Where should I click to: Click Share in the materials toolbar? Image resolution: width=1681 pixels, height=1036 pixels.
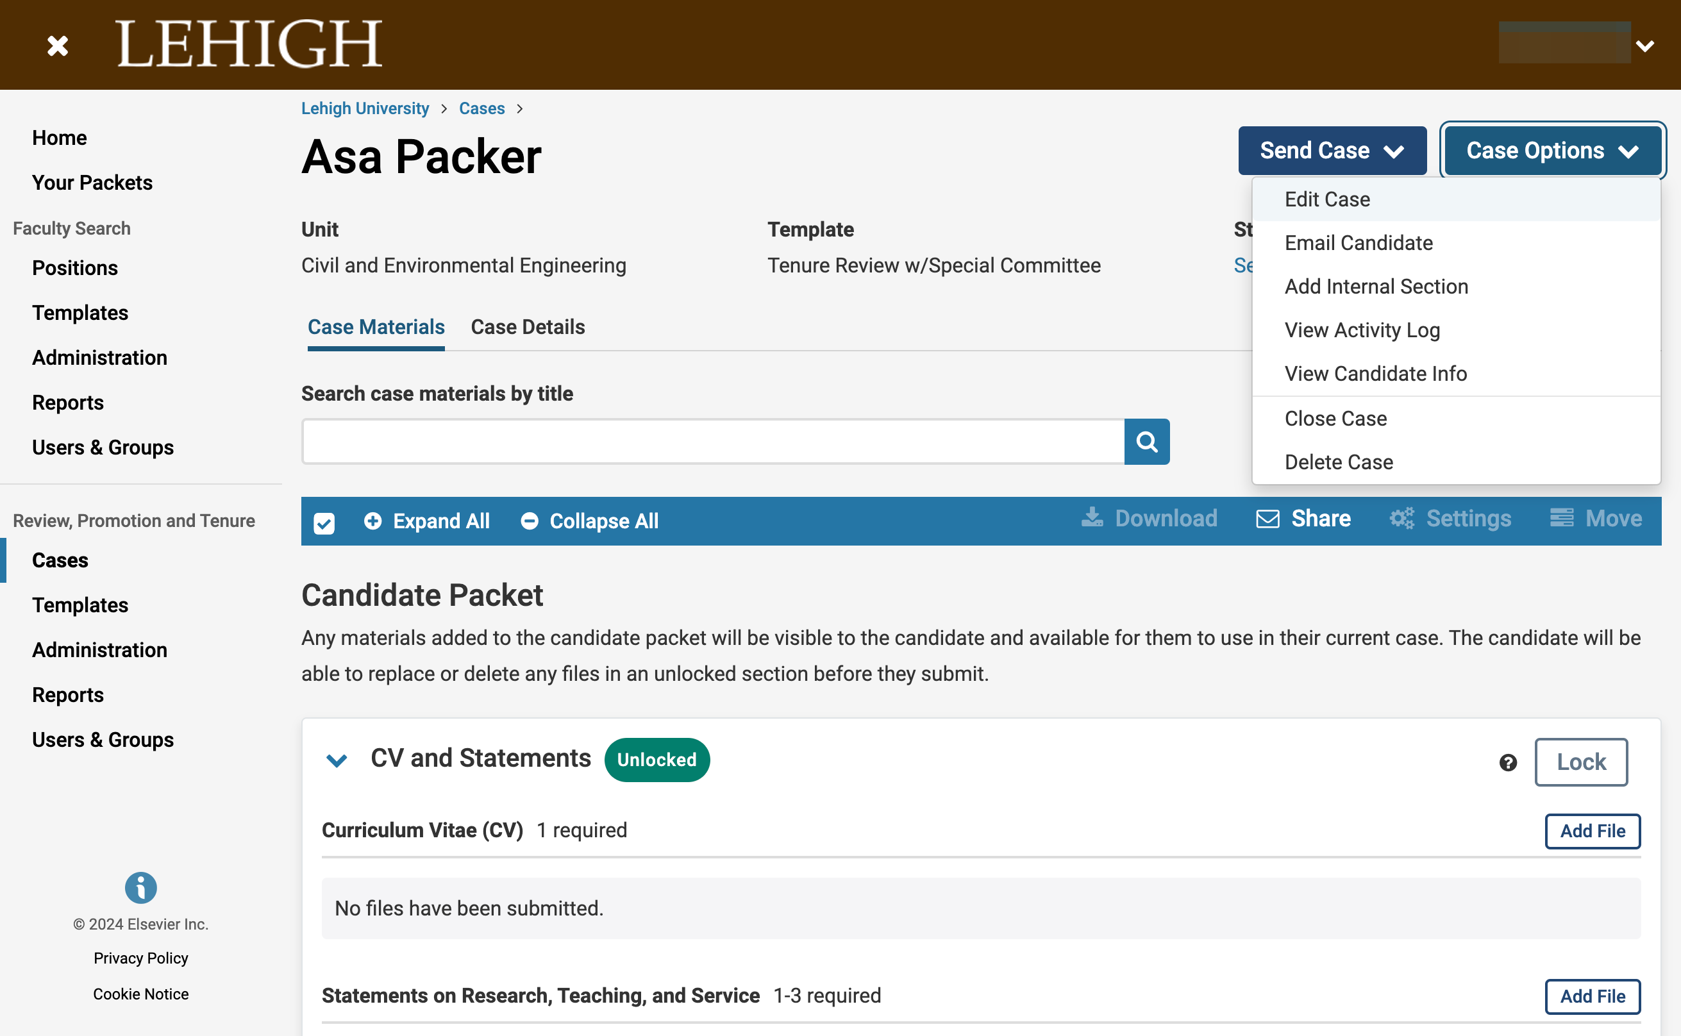[1303, 518]
